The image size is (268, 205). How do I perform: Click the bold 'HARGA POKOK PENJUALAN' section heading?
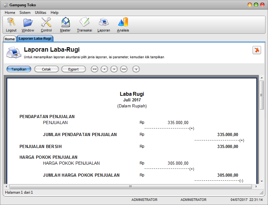click(x=48, y=157)
